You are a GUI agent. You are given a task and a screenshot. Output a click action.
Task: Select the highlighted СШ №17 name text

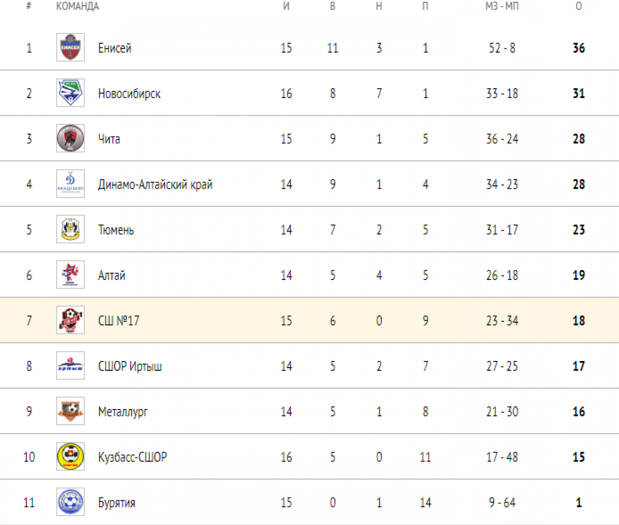click(119, 321)
